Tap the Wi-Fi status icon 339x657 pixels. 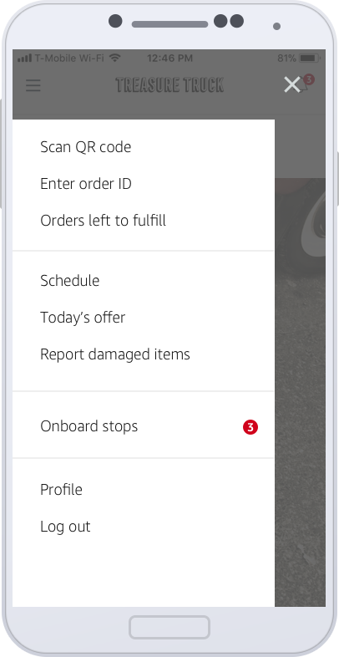(x=114, y=58)
